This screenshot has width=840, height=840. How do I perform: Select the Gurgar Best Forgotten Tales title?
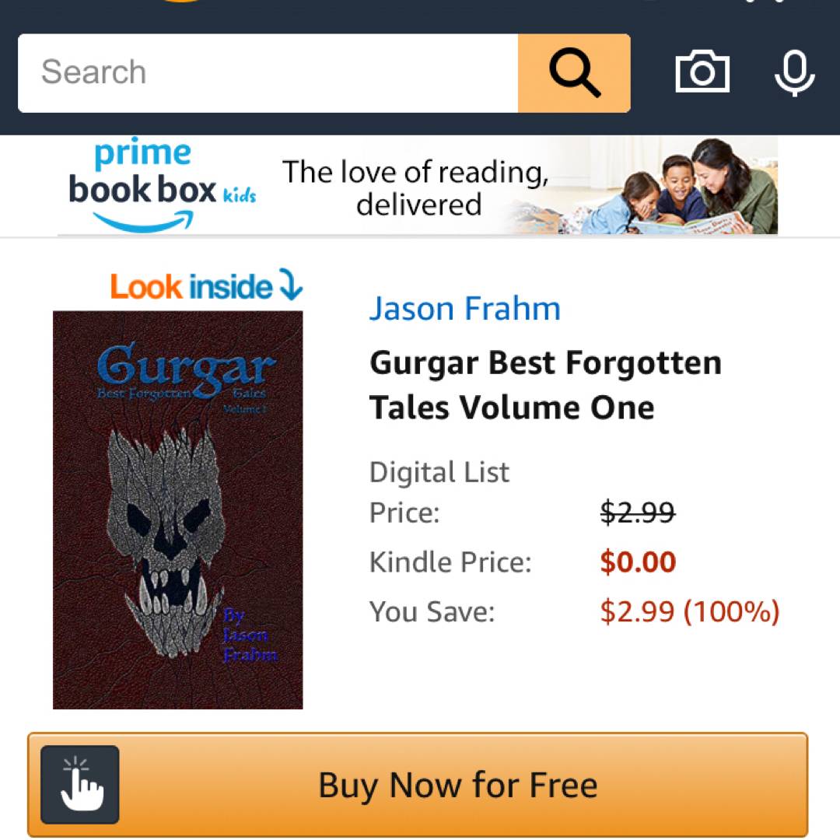coord(545,385)
